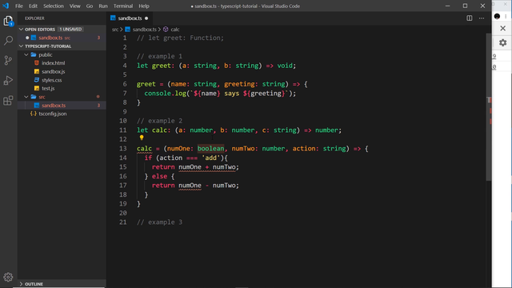Screen dimensions: 512x288
Task: Collapse the public folder
Action: 26,55
